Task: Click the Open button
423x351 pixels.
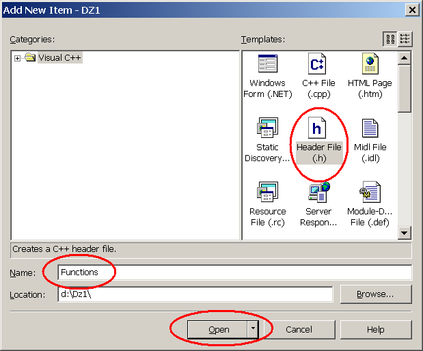Action: [x=217, y=329]
